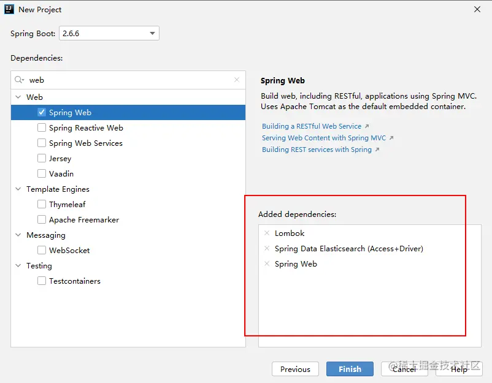Check the Testcontainers checkbox
The image size is (492, 383).
[x=42, y=281]
